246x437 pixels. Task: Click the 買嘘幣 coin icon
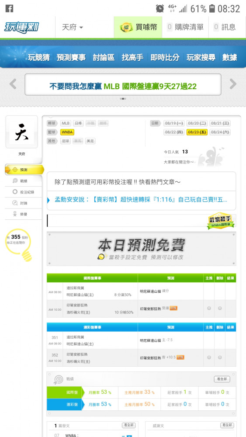pyautogui.click(x=126, y=27)
